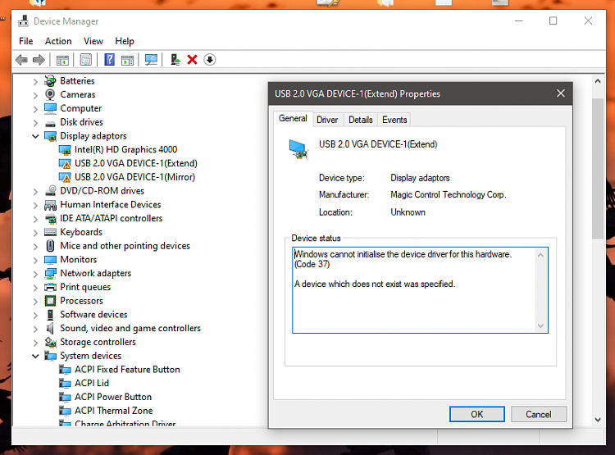The height and width of the screenshot is (455, 615).
Task: Click the device tree scrollbar down arrow
Action: pos(598,420)
